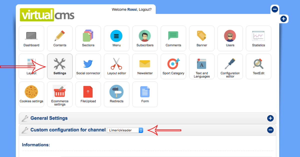This screenshot has width=300, height=157.
Task: Click the top-right minus collapse button
Action: coord(275,9)
